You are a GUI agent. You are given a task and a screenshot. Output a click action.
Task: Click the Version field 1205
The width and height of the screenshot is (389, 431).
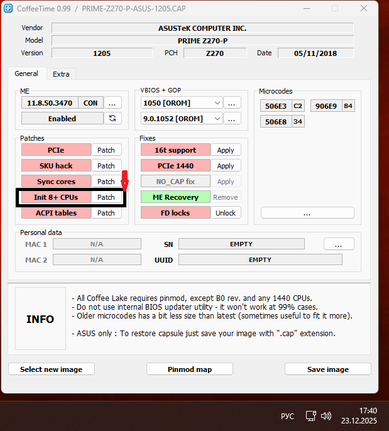point(102,53)
